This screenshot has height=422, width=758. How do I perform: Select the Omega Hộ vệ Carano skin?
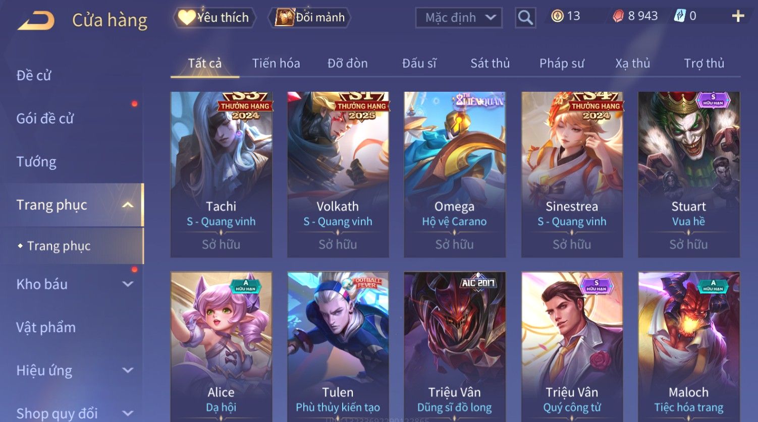[x=454, y=174]
